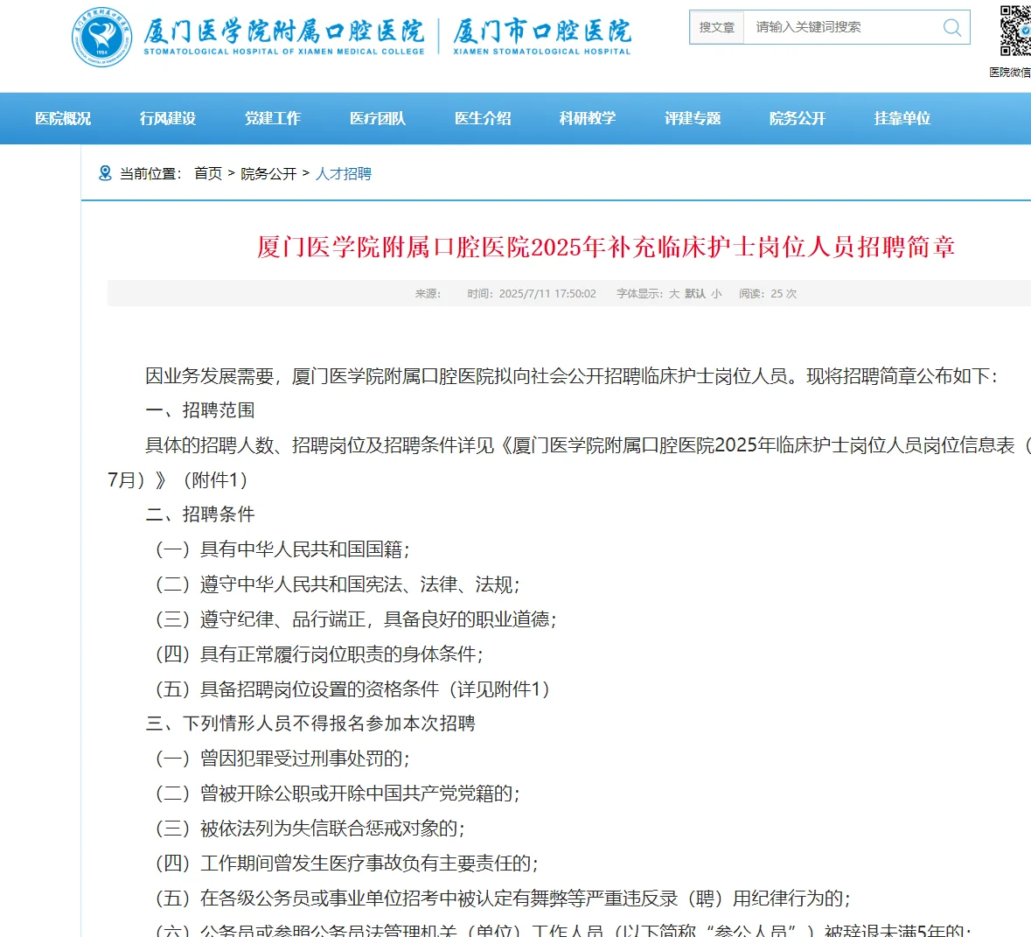Click line (一)具有中华人民共和国国籍

click(282, 549)
